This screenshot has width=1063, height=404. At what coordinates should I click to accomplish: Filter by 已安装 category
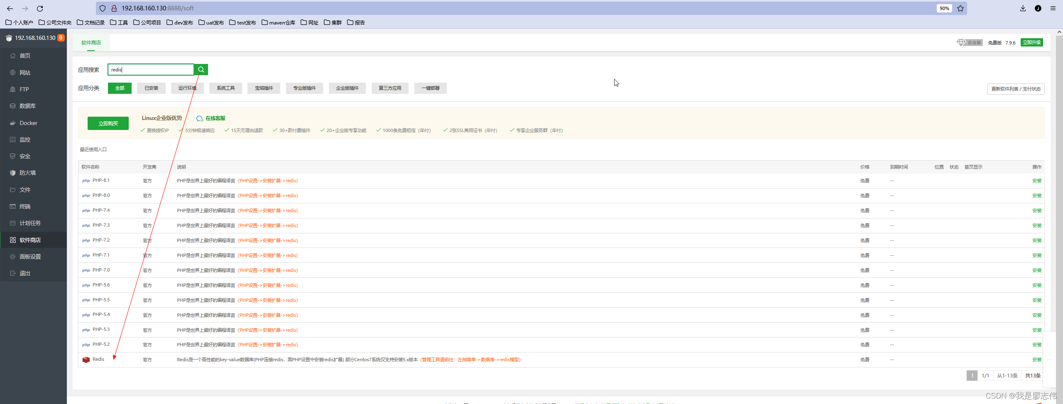(151, 88)
